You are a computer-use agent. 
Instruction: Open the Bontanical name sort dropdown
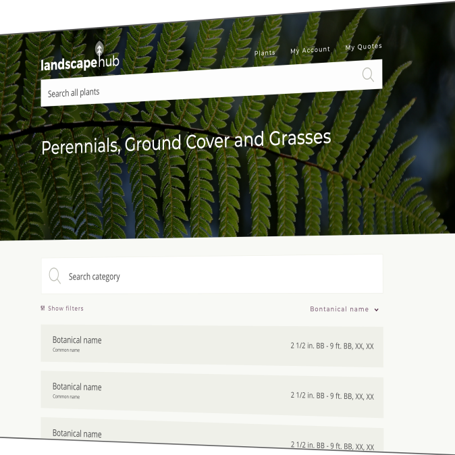click(x=340, y=309)
